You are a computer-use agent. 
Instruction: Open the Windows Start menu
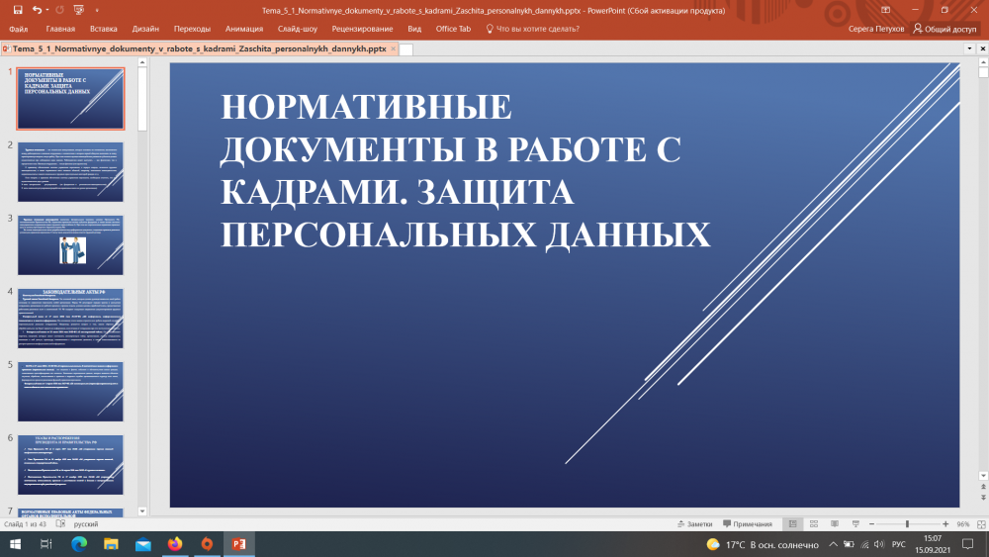(15, 544)
